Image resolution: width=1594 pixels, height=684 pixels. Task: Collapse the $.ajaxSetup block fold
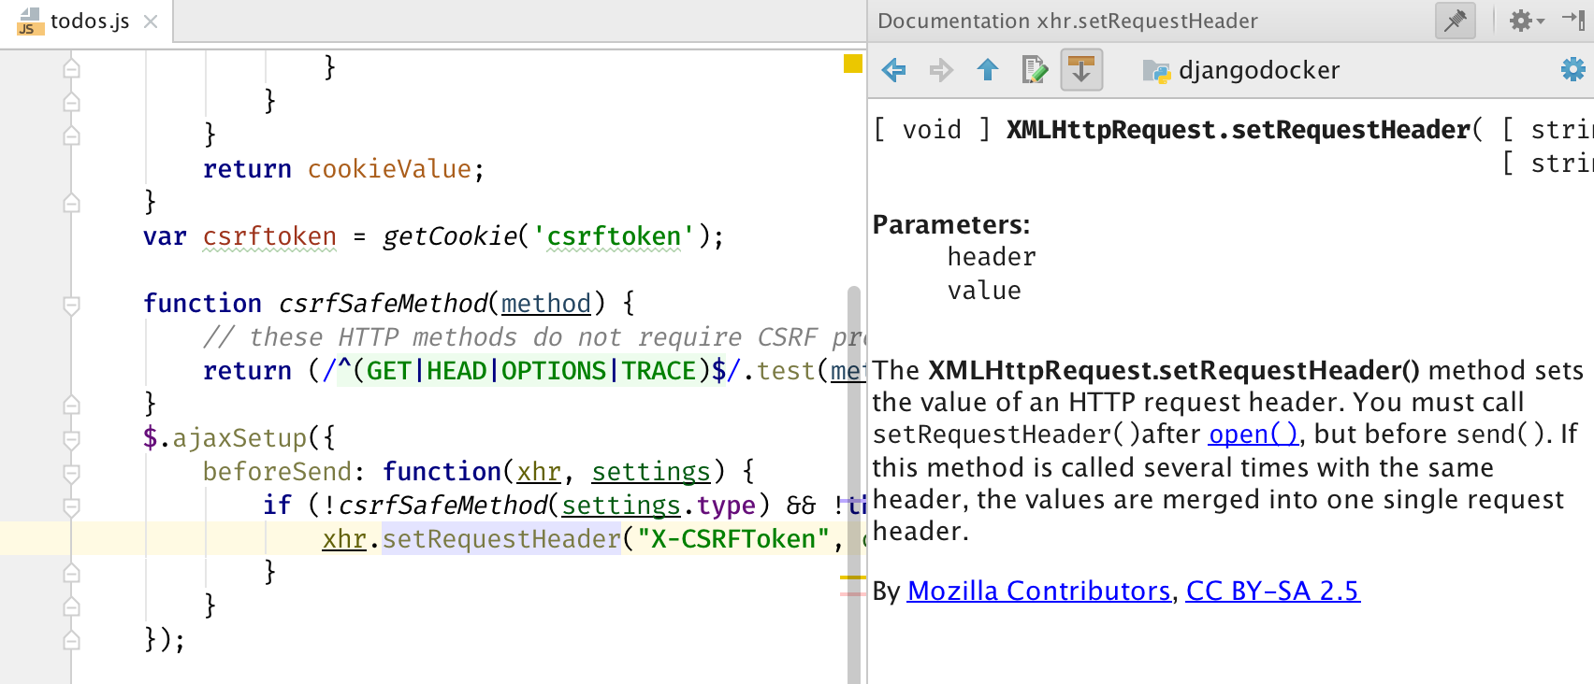[x=71, y=439]
